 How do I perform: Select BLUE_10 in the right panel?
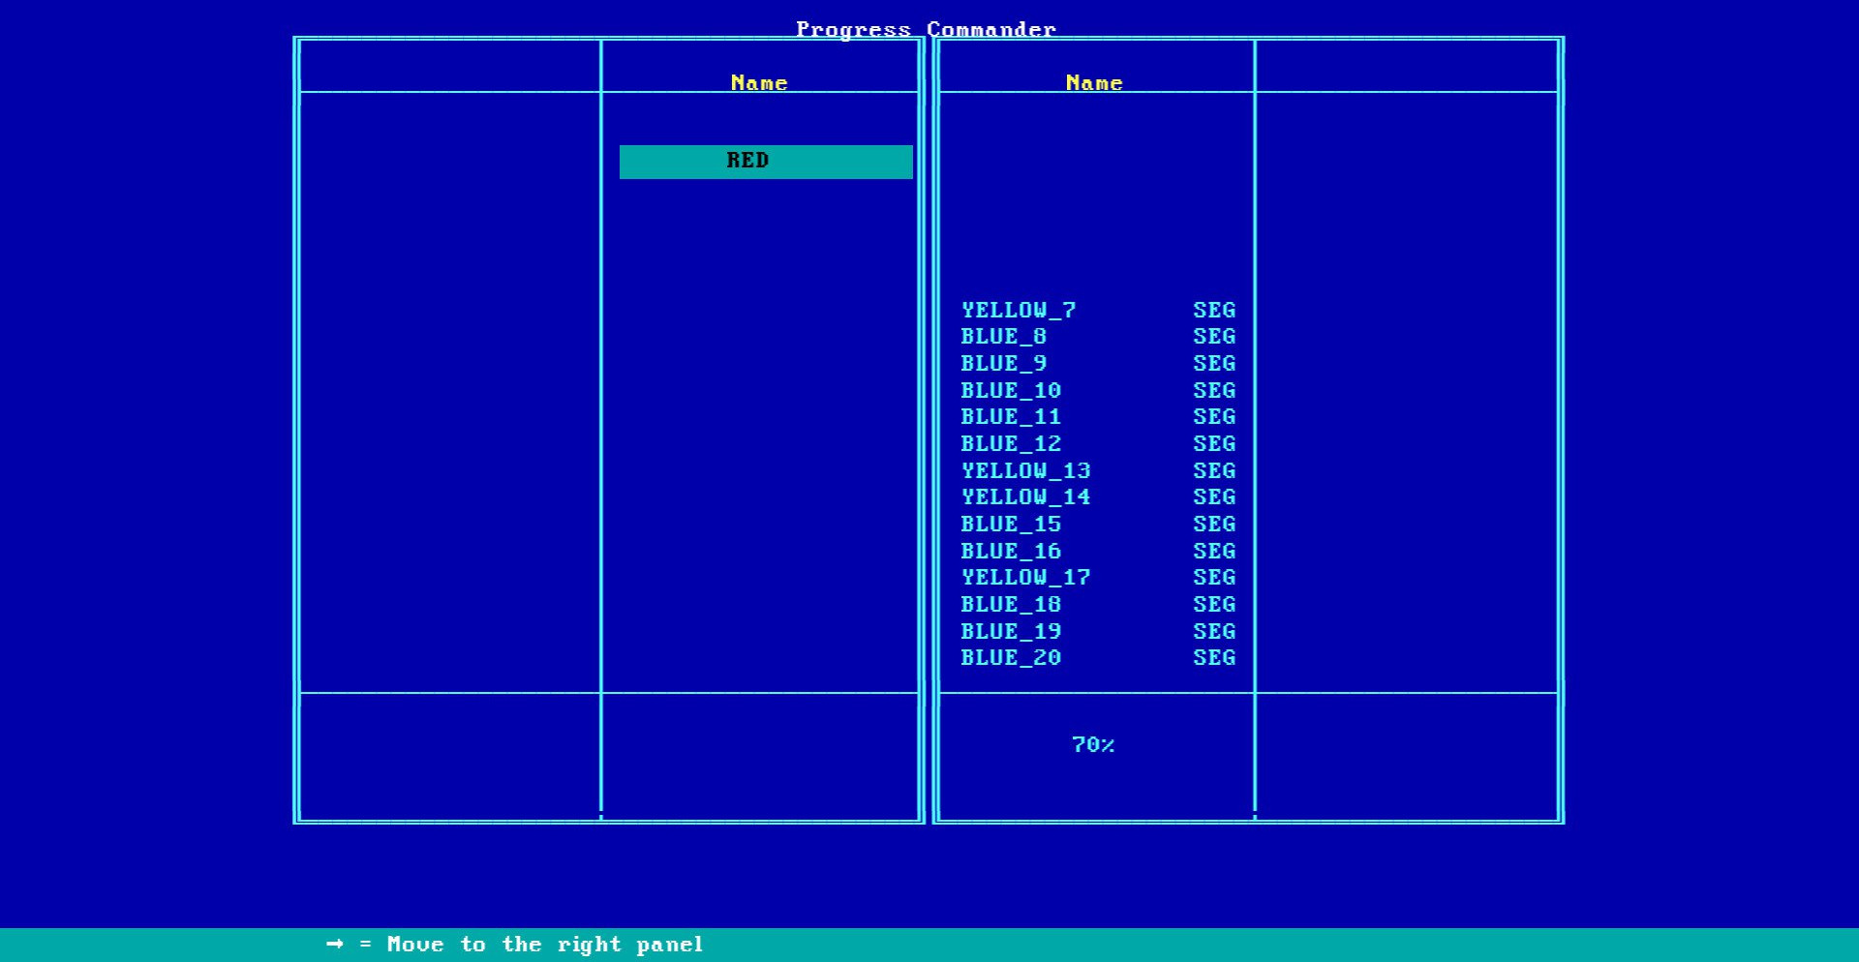(x=1011, y=391)
